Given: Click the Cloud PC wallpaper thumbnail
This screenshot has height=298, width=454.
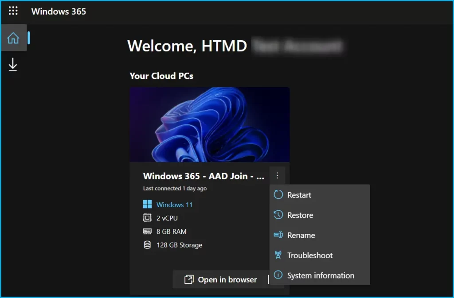Looking at the screenshot, I should point(209,124).
